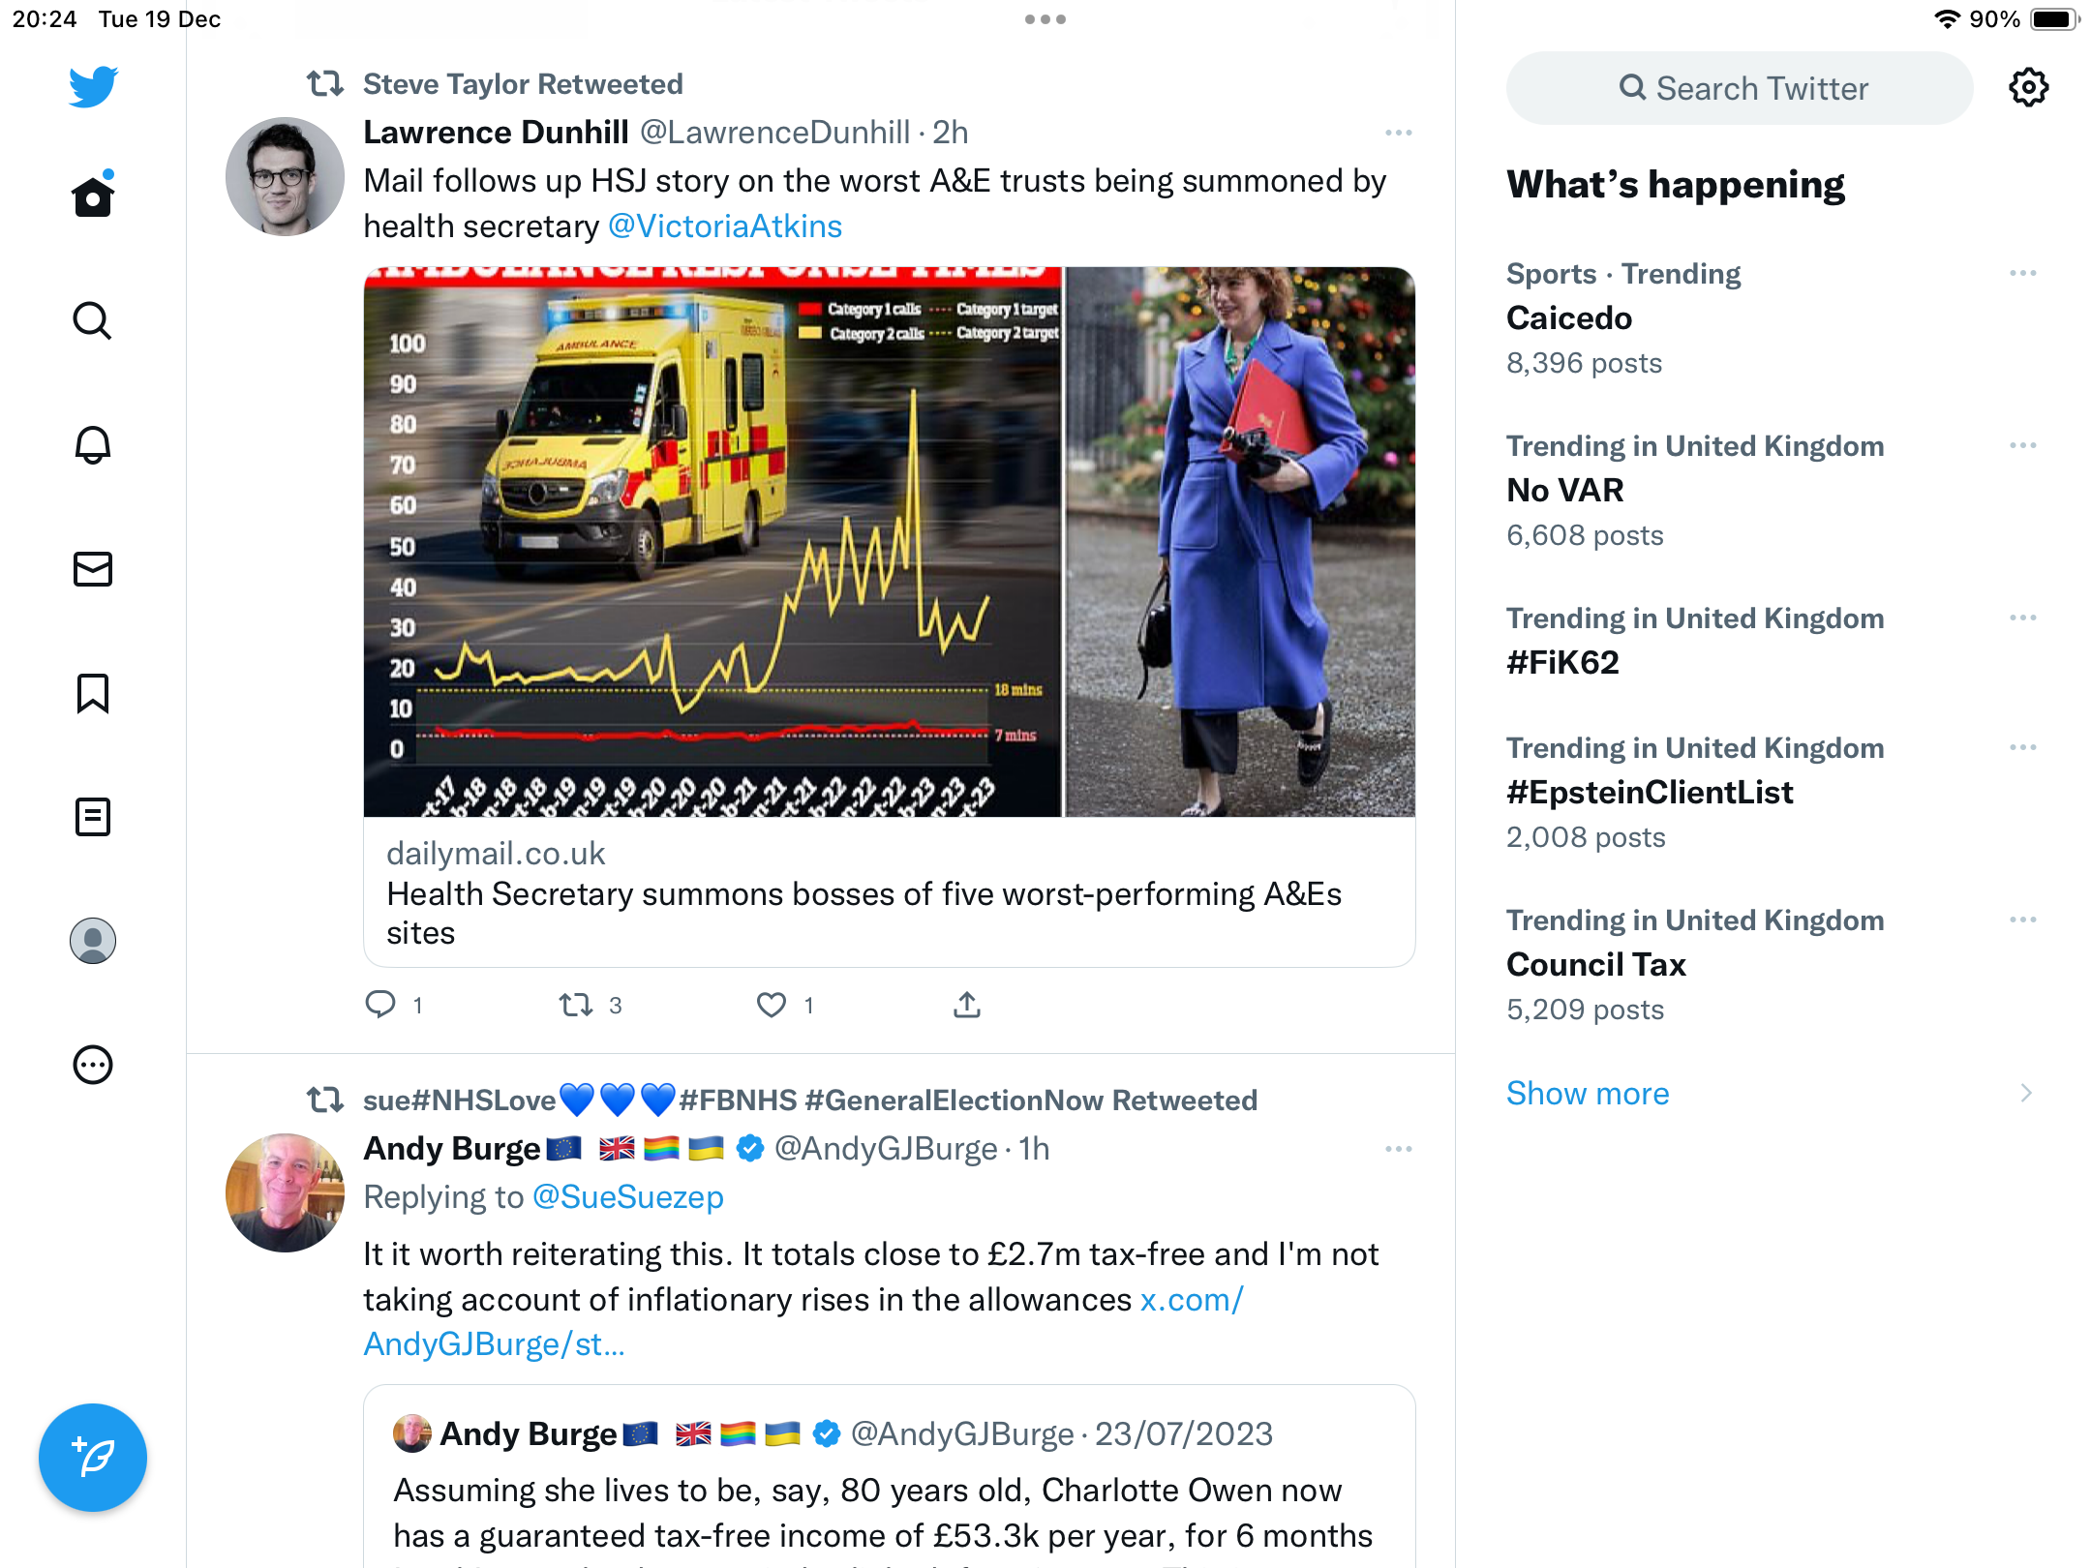The width and height of the screenshot is (2091, 1568).
Task: Like Lawrence Dunhill's tweet
Action: click(772, 1006)
